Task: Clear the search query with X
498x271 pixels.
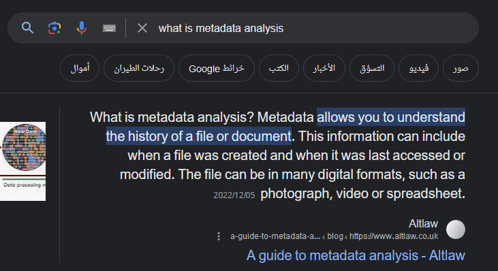Action: pos(142,28)
